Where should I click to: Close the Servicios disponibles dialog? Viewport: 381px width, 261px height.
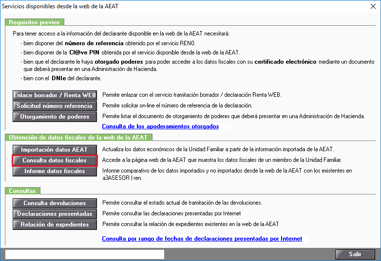click(x=373, y=6)
